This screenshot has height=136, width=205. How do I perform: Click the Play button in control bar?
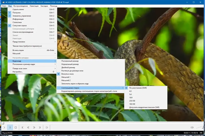(x=4, y=127)
